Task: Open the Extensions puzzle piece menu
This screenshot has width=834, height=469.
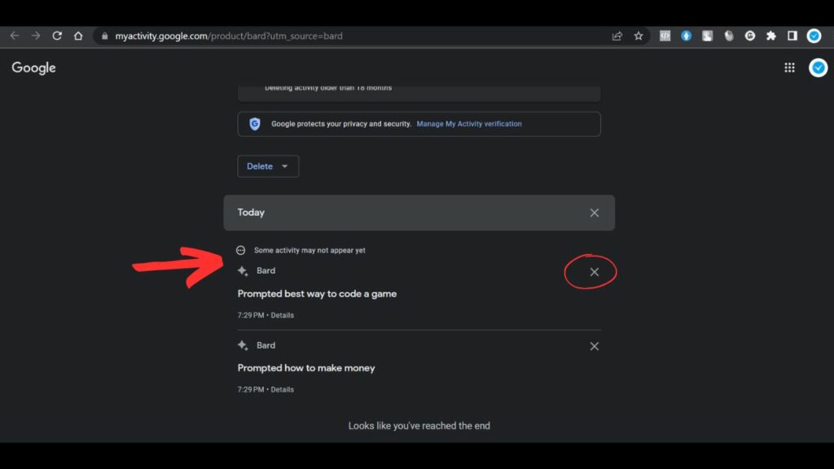Action: [x=771, y=36]
